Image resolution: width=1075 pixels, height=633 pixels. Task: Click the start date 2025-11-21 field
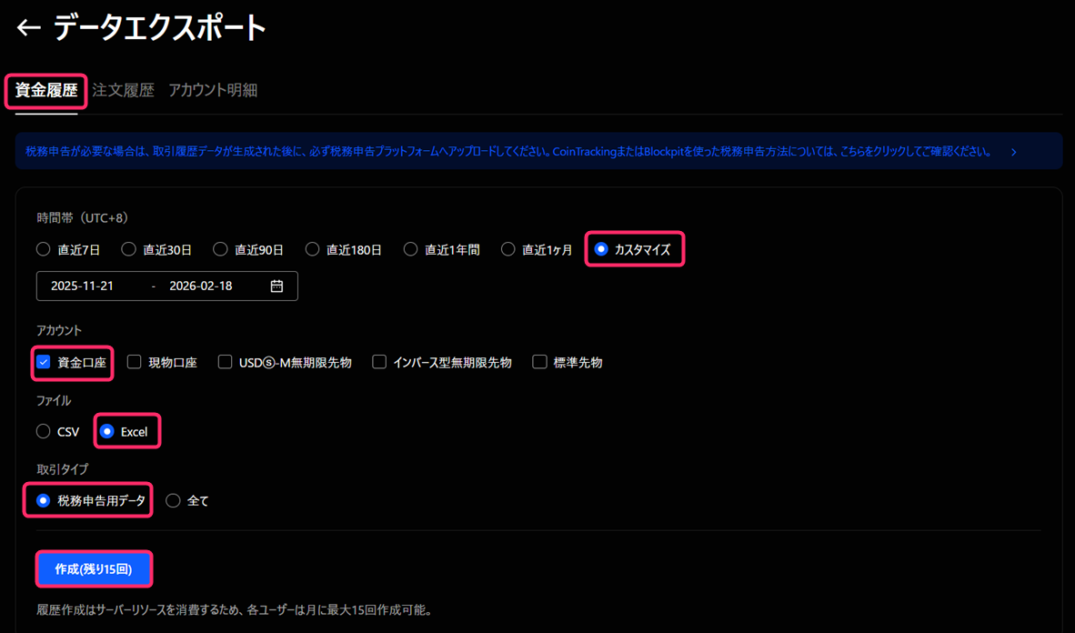[83, 286]
